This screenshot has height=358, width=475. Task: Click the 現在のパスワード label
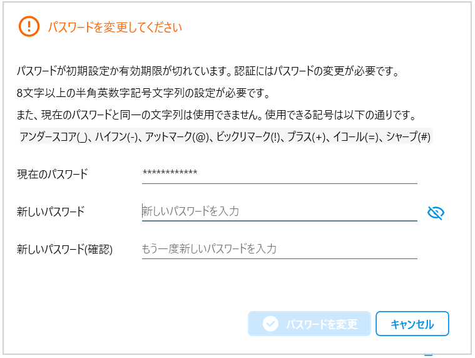[x=53, y=174]
